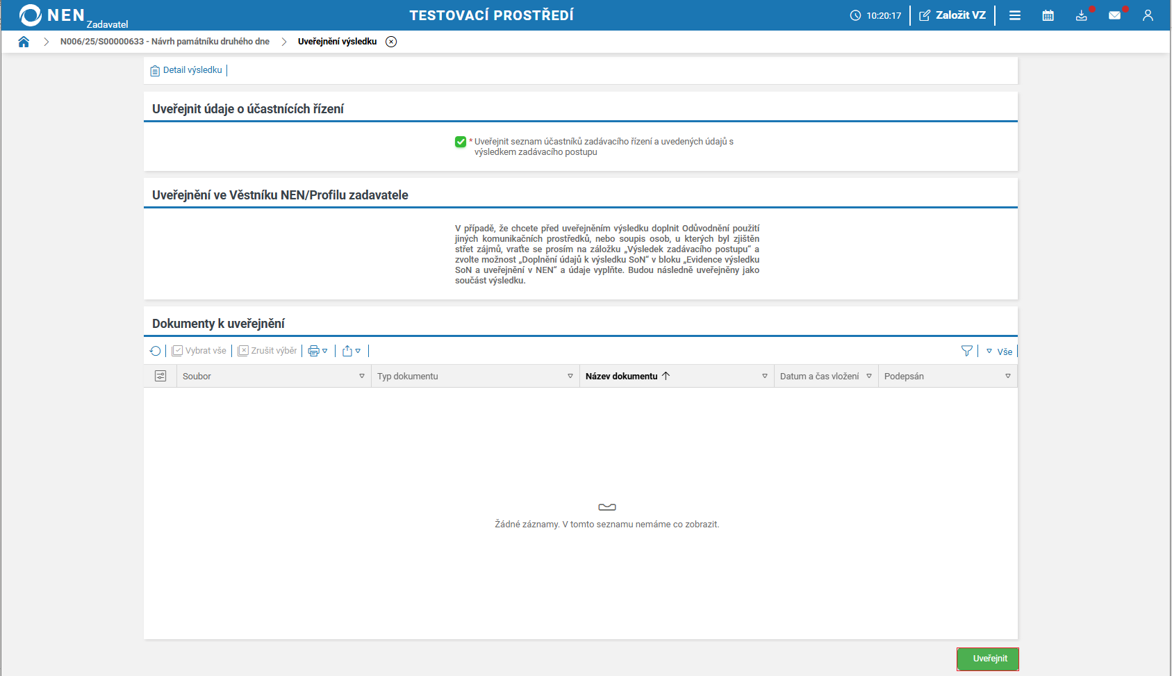
Task: Click the Založit VZ button
Action: pos(952,15)
